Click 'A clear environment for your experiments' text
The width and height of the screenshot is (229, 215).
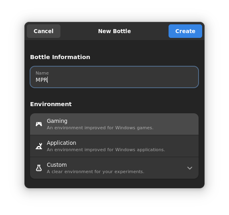pos(96,172)
